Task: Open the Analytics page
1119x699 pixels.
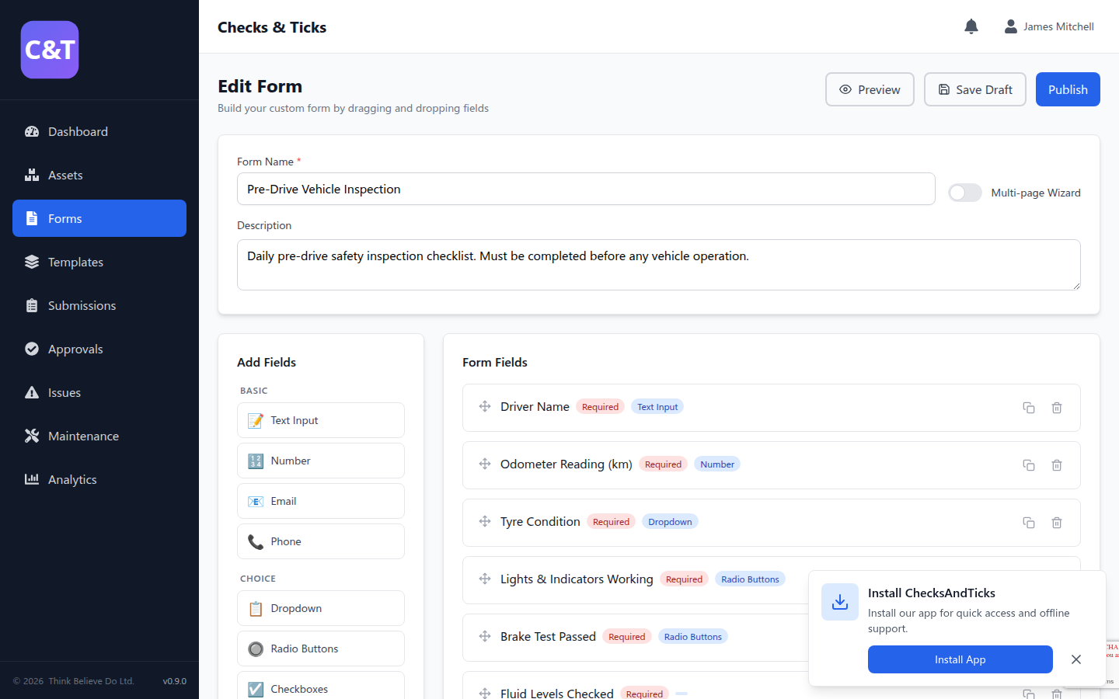Action: [x=71, y=479]
